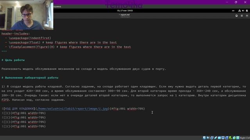Open the power menu icon in top panel
Viewport: 250px width, 140px height.
[x=247, y=10]
